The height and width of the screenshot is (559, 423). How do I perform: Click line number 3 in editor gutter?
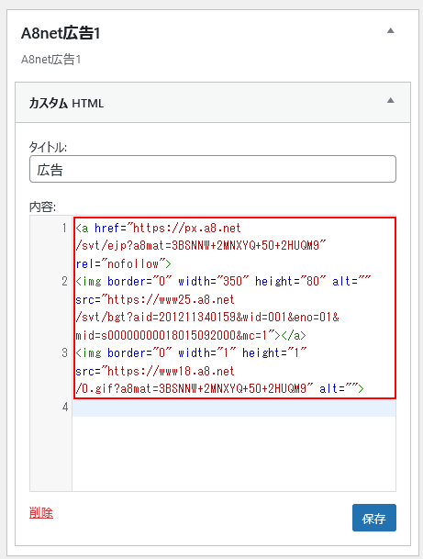click(64, 353)
